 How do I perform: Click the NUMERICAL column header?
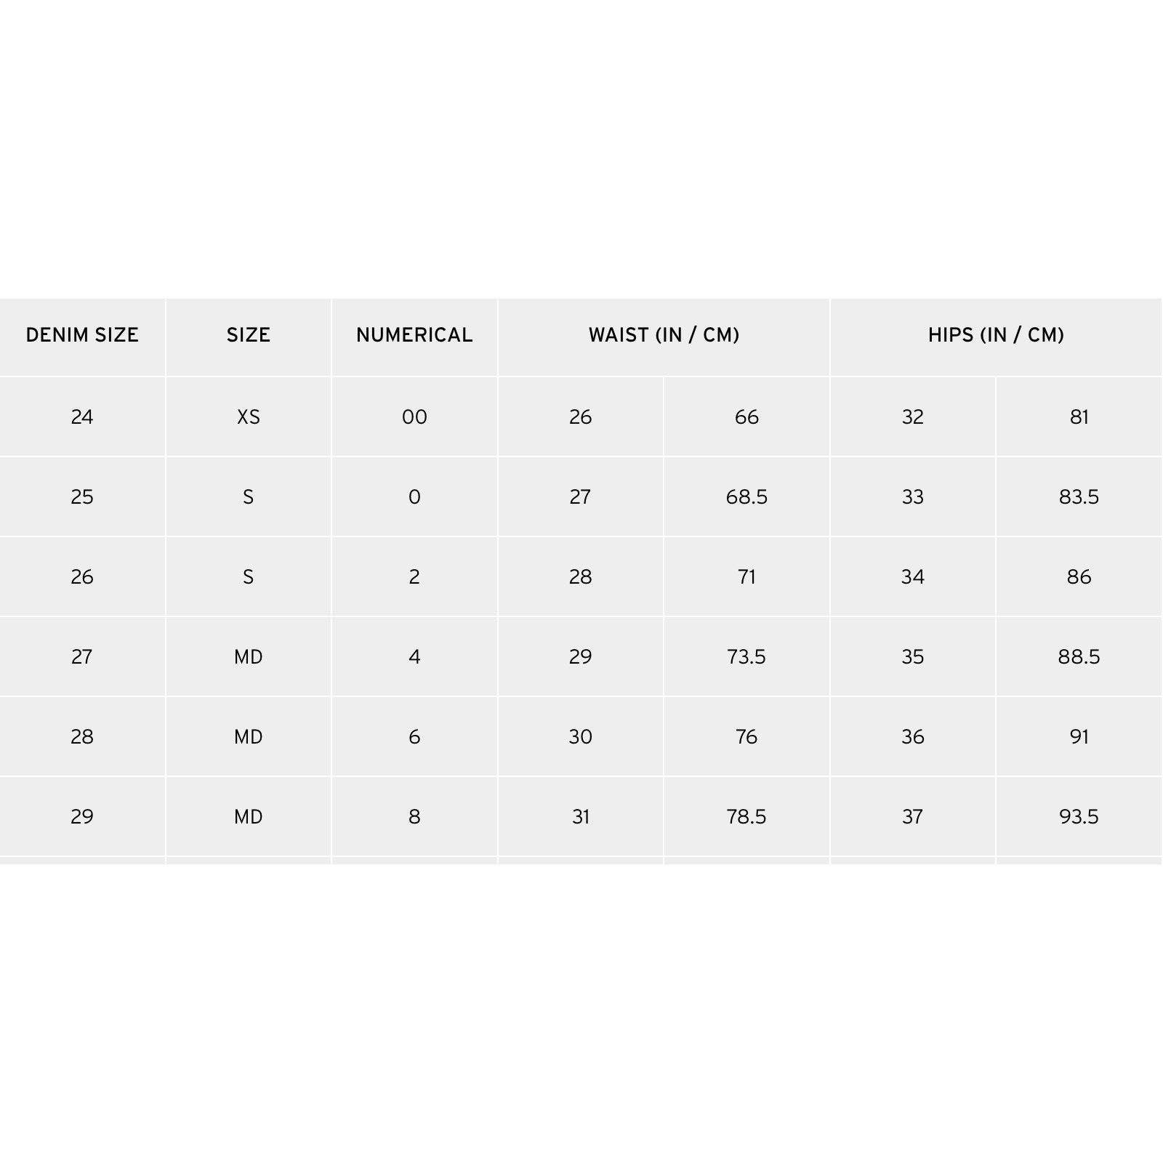tap(414, 335)
